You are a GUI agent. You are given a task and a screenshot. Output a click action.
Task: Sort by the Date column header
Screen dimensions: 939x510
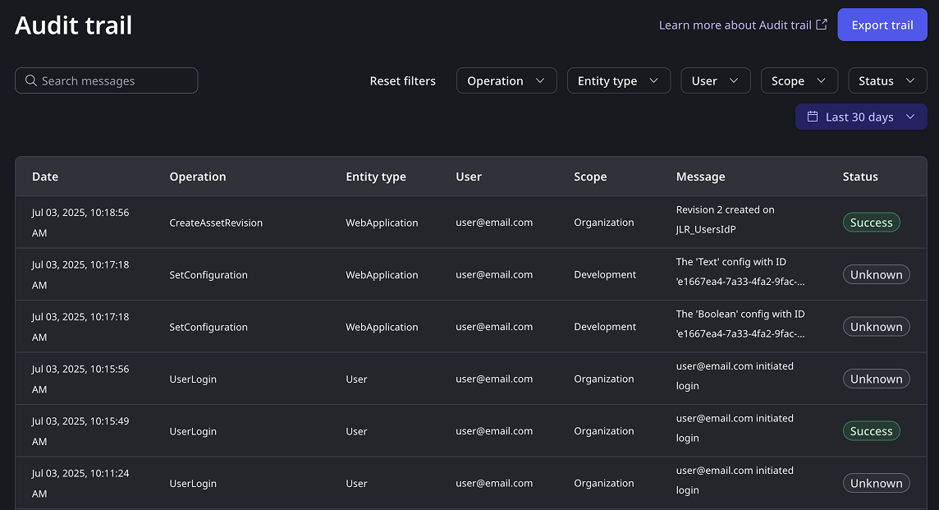point(45,177)
